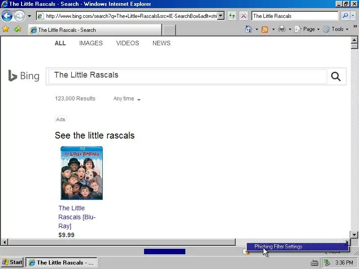The image size is (359, 269).
Task: Click the 3:36 PM clock
Action: tap(344, 262)
